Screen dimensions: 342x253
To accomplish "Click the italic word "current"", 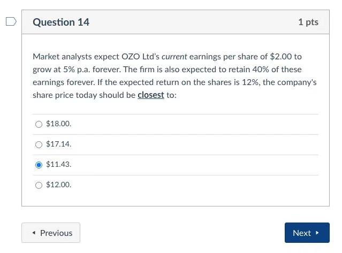I will [174, 57].
